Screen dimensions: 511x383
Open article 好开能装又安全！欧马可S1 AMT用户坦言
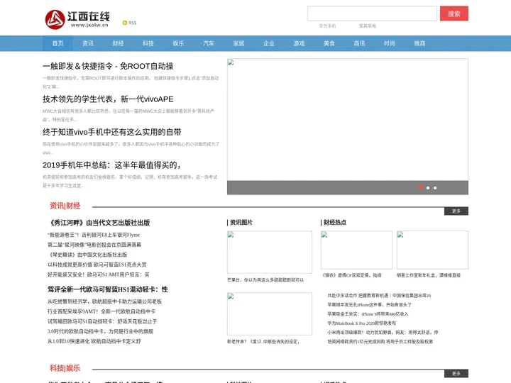99,274
